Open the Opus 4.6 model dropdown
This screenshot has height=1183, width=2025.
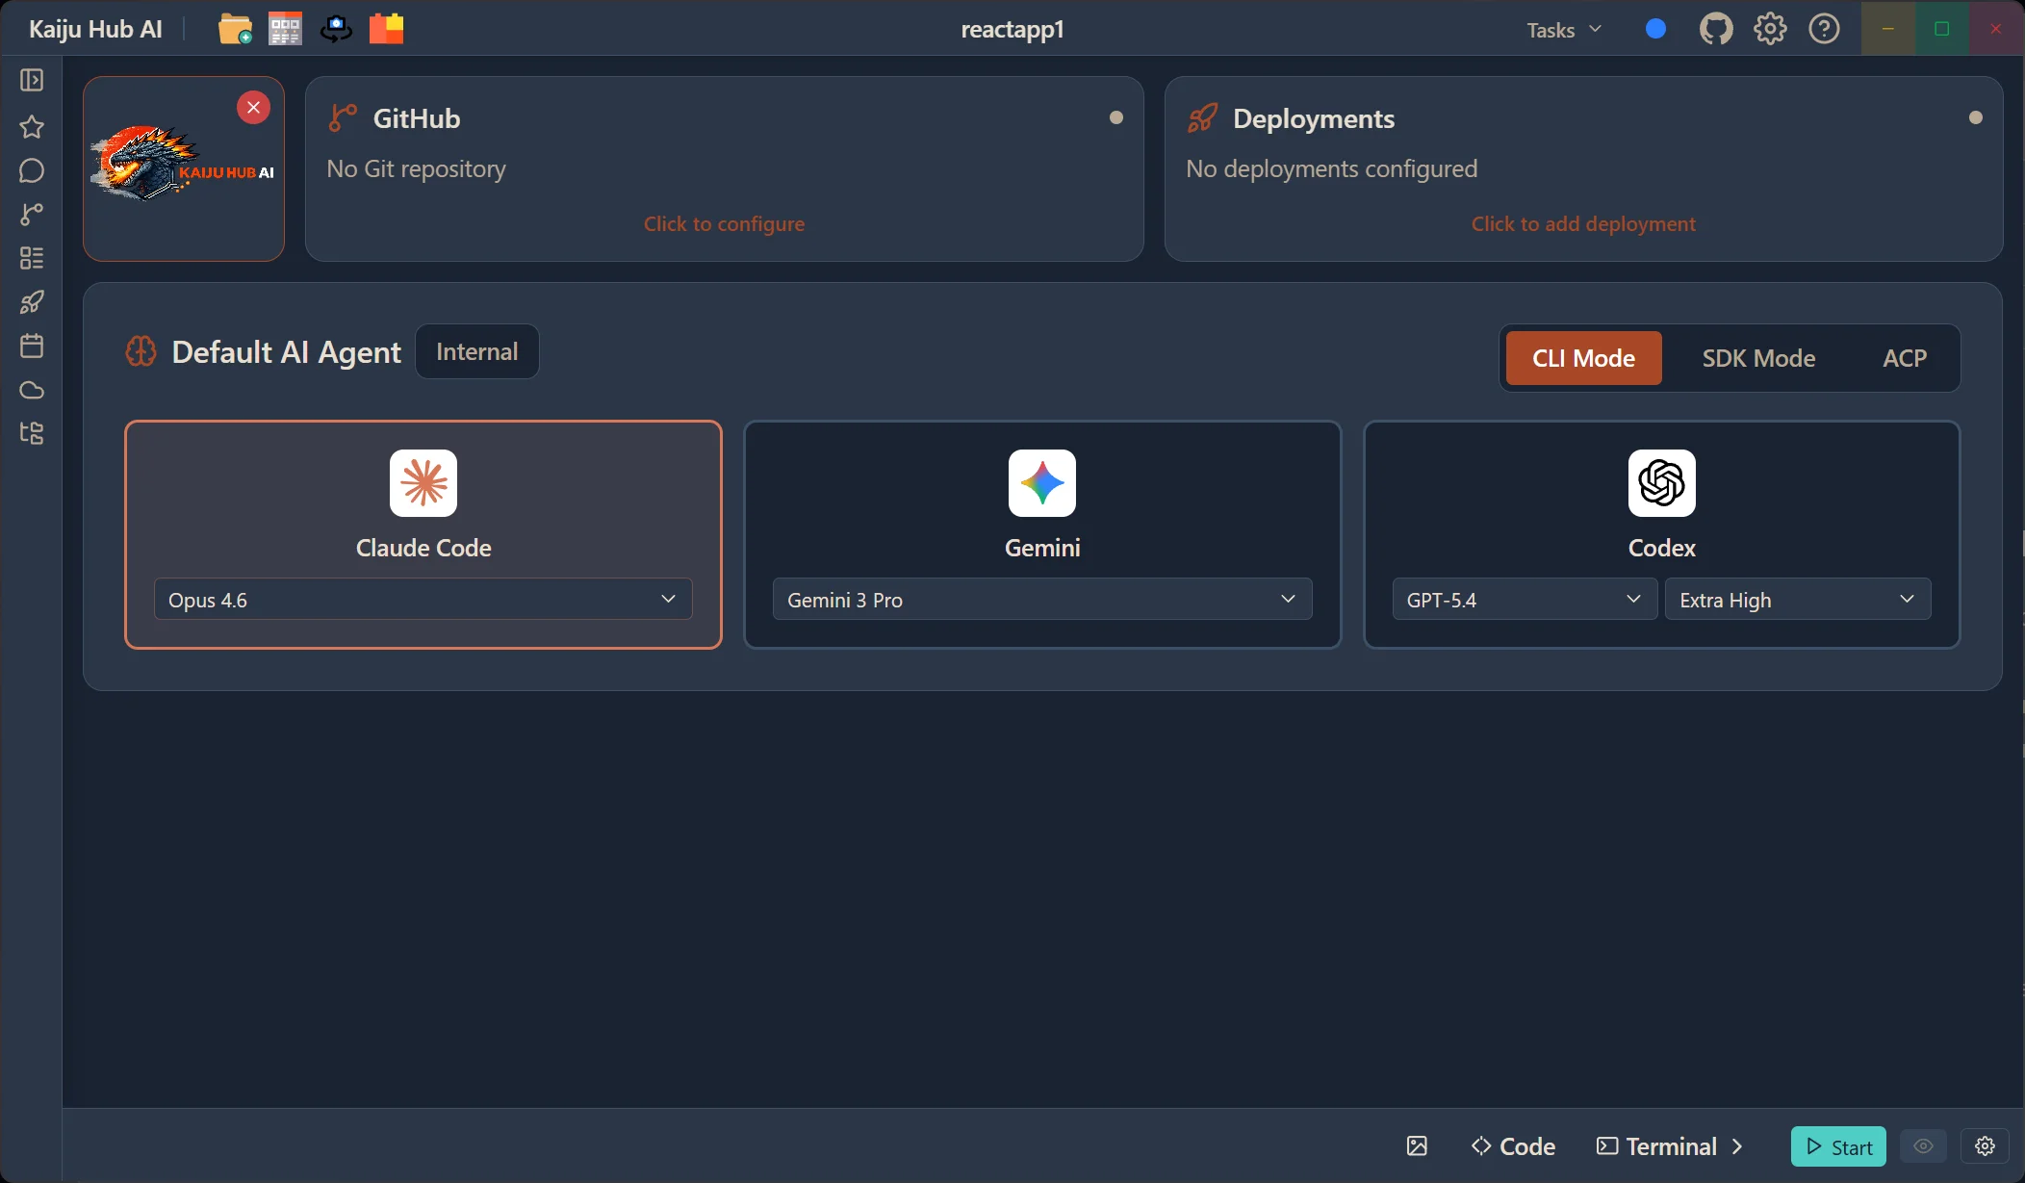[423, 600]
